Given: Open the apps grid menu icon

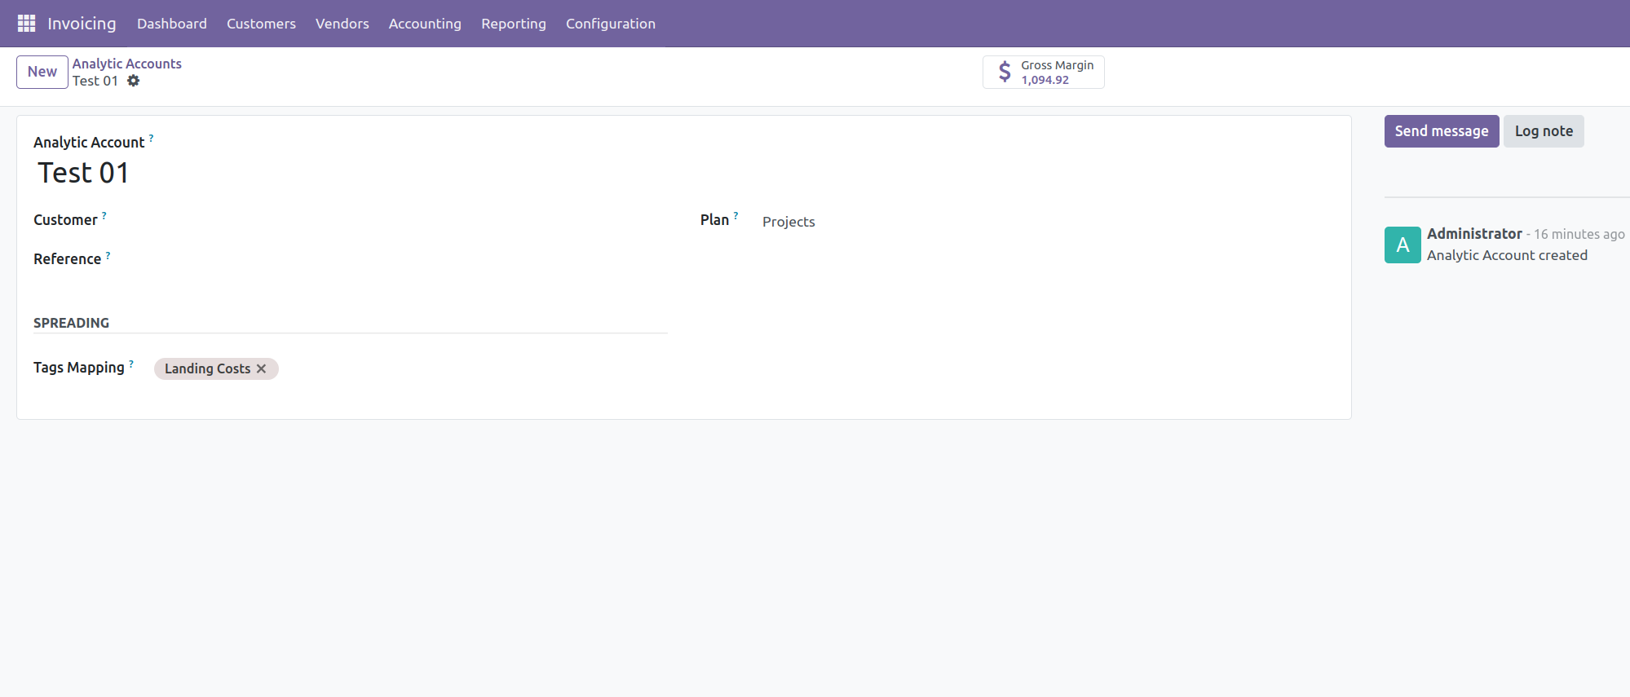Looking at the screenshot, I should (26, 23).
